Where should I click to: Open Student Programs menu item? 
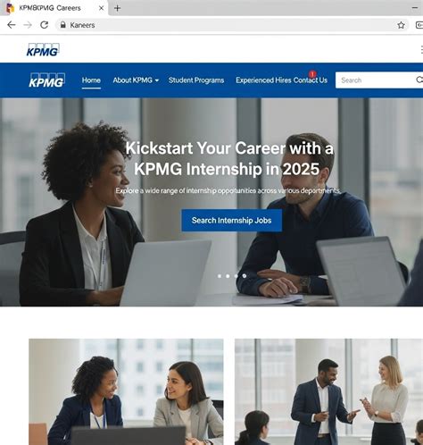(x=196, y=80)
